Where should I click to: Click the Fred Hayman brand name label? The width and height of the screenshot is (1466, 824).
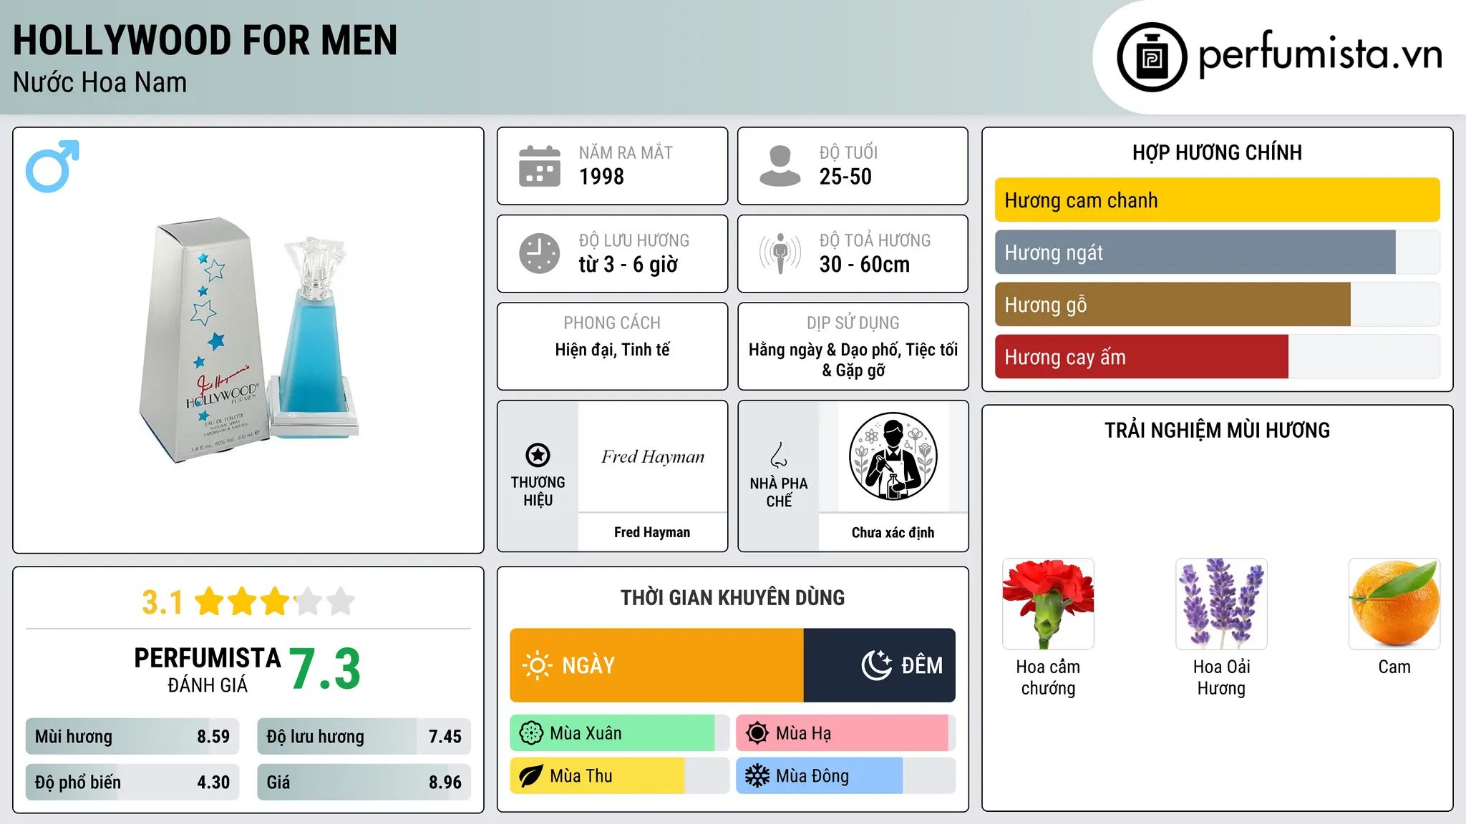[652, 532]
